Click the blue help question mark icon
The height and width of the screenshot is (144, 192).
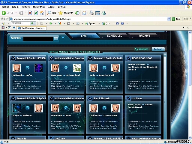[122, 23]
